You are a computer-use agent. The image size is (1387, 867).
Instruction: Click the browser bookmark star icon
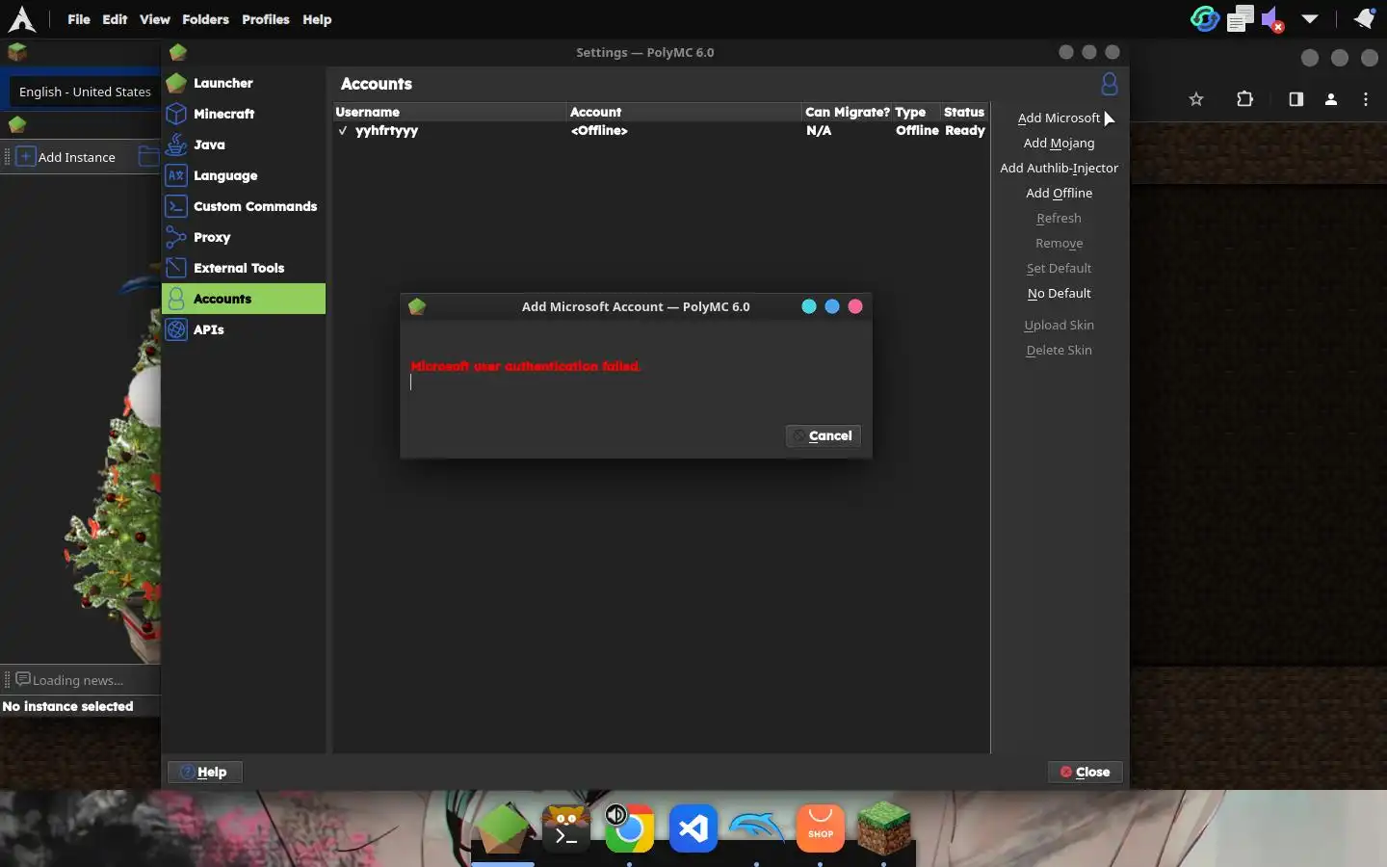tap(1196, 99)
